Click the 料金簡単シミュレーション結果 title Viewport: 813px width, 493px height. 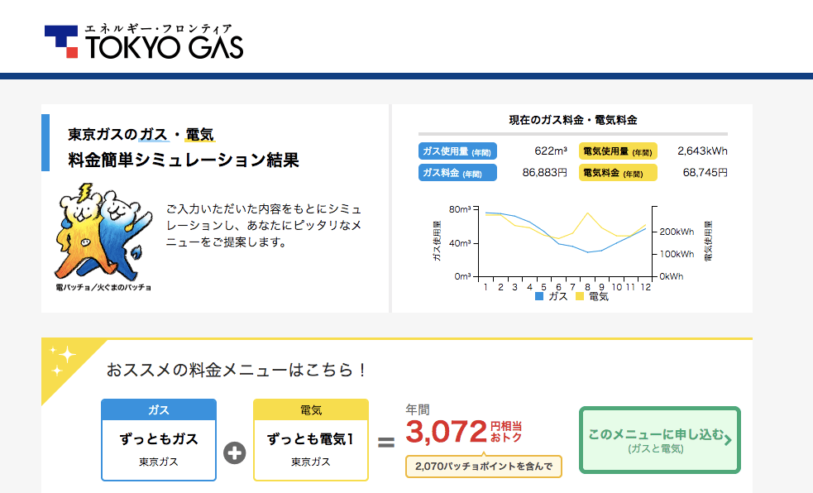[x=184, y=160]
